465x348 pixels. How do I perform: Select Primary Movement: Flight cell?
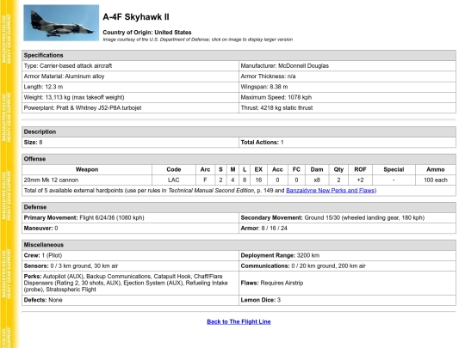tap(130, 217)
